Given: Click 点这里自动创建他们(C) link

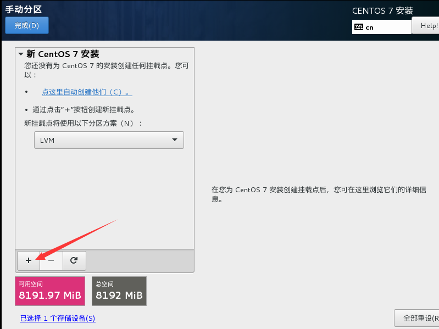Looking at the screenshot, I should click(x=87, y=92).
